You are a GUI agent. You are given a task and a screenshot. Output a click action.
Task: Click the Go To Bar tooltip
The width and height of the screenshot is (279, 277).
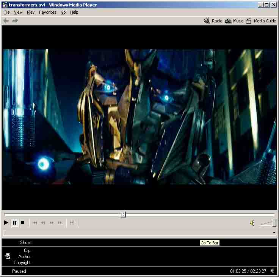pyautogui.click(x=210, y=243)
